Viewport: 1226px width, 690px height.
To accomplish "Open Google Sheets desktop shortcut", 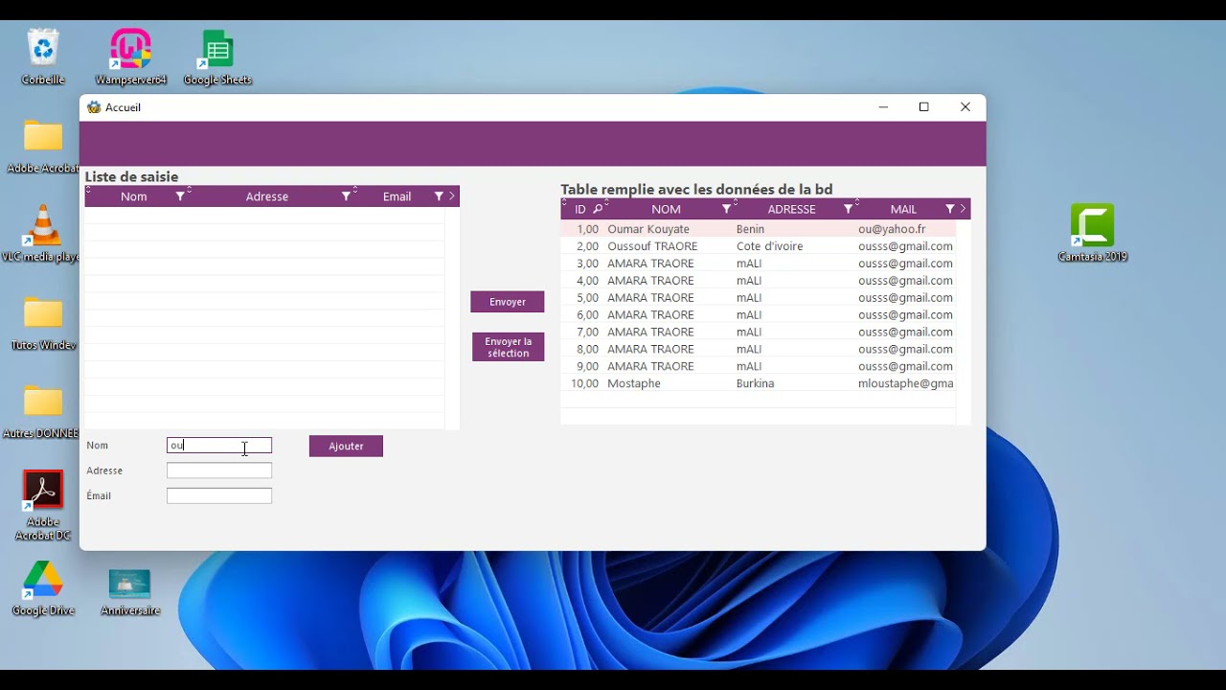I will tap(217, 57).
